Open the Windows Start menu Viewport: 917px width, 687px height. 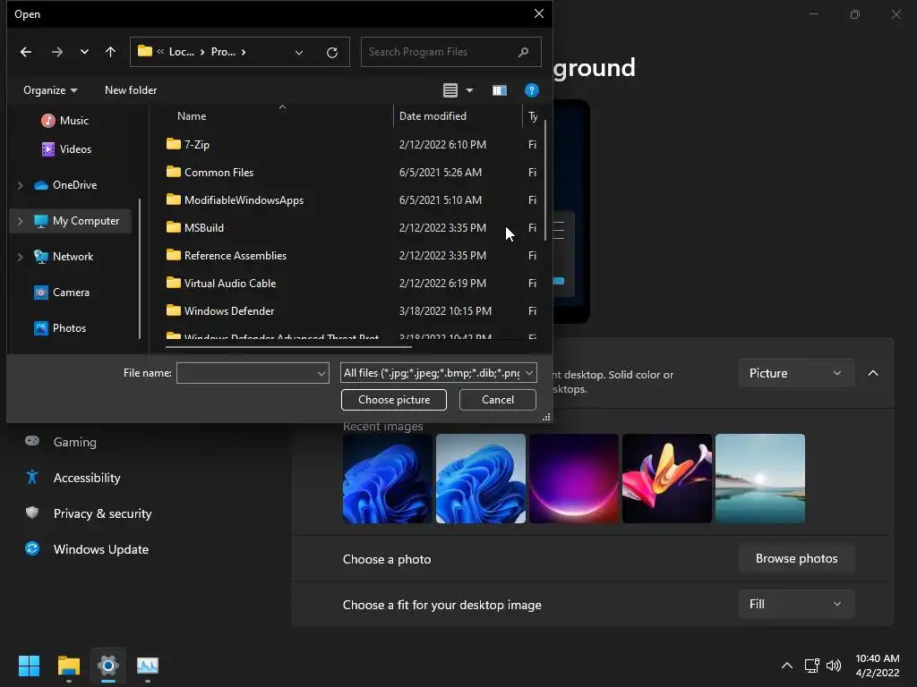click(29, 666)
